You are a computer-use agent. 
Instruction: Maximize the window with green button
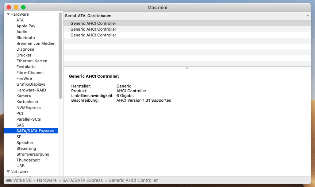[23, 7]
